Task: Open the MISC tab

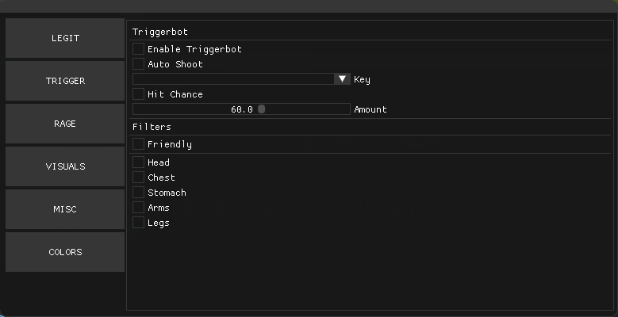Action: [65, 209]
